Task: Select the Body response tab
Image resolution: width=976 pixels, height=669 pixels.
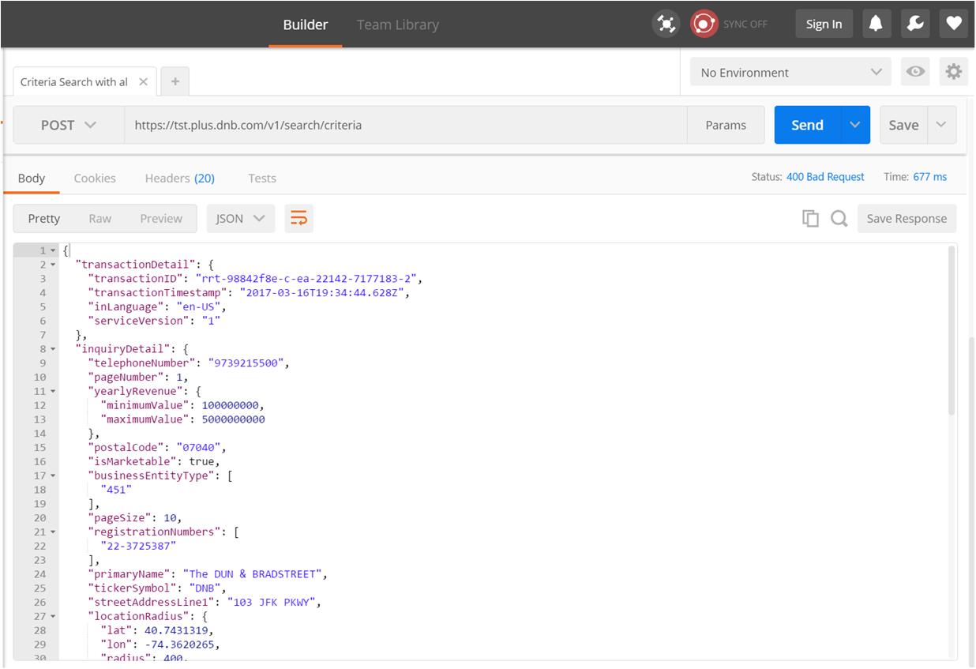Action: (32, 178)
